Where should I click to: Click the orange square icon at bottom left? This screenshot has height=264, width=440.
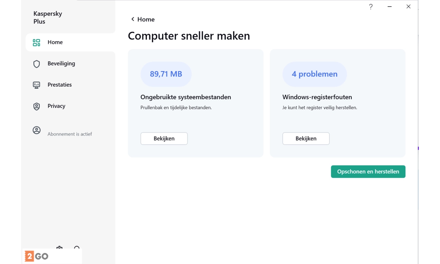point(29,256)
